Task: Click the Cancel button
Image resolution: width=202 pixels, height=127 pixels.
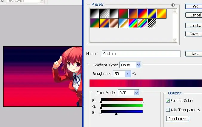Action: coord(194,15)
